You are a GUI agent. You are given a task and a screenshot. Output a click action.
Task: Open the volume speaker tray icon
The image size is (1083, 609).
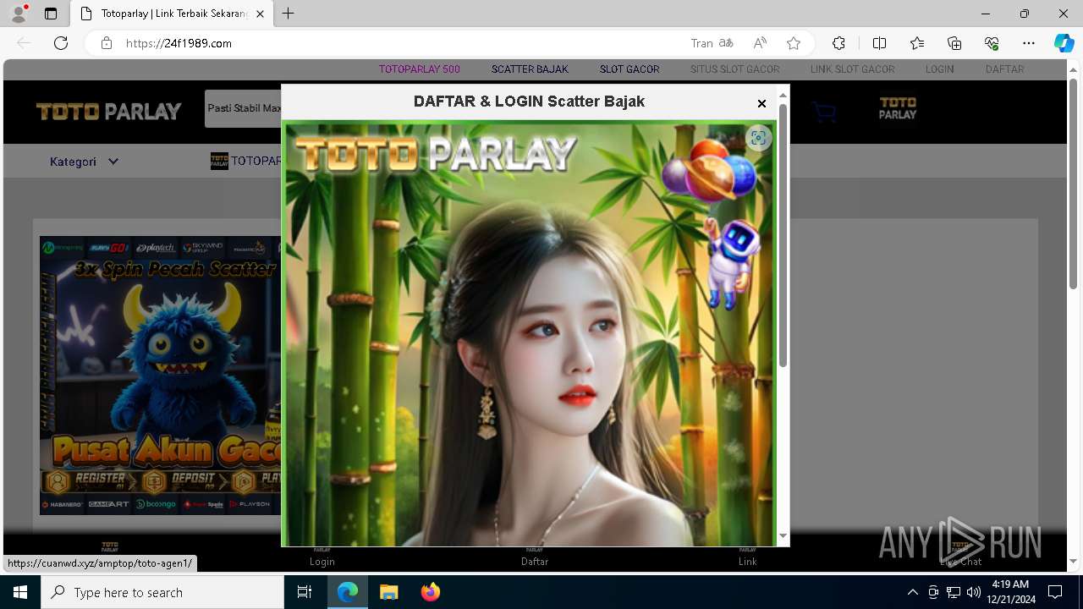973,592
